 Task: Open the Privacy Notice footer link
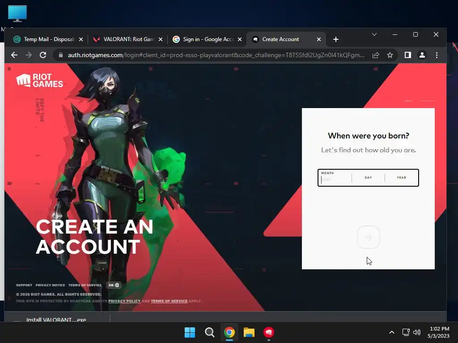[50, 285]
